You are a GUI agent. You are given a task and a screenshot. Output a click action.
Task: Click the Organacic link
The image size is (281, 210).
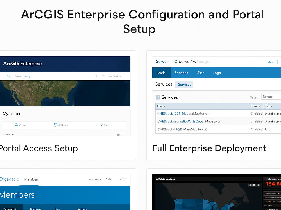pyautogui.click(x=9, y=179)
